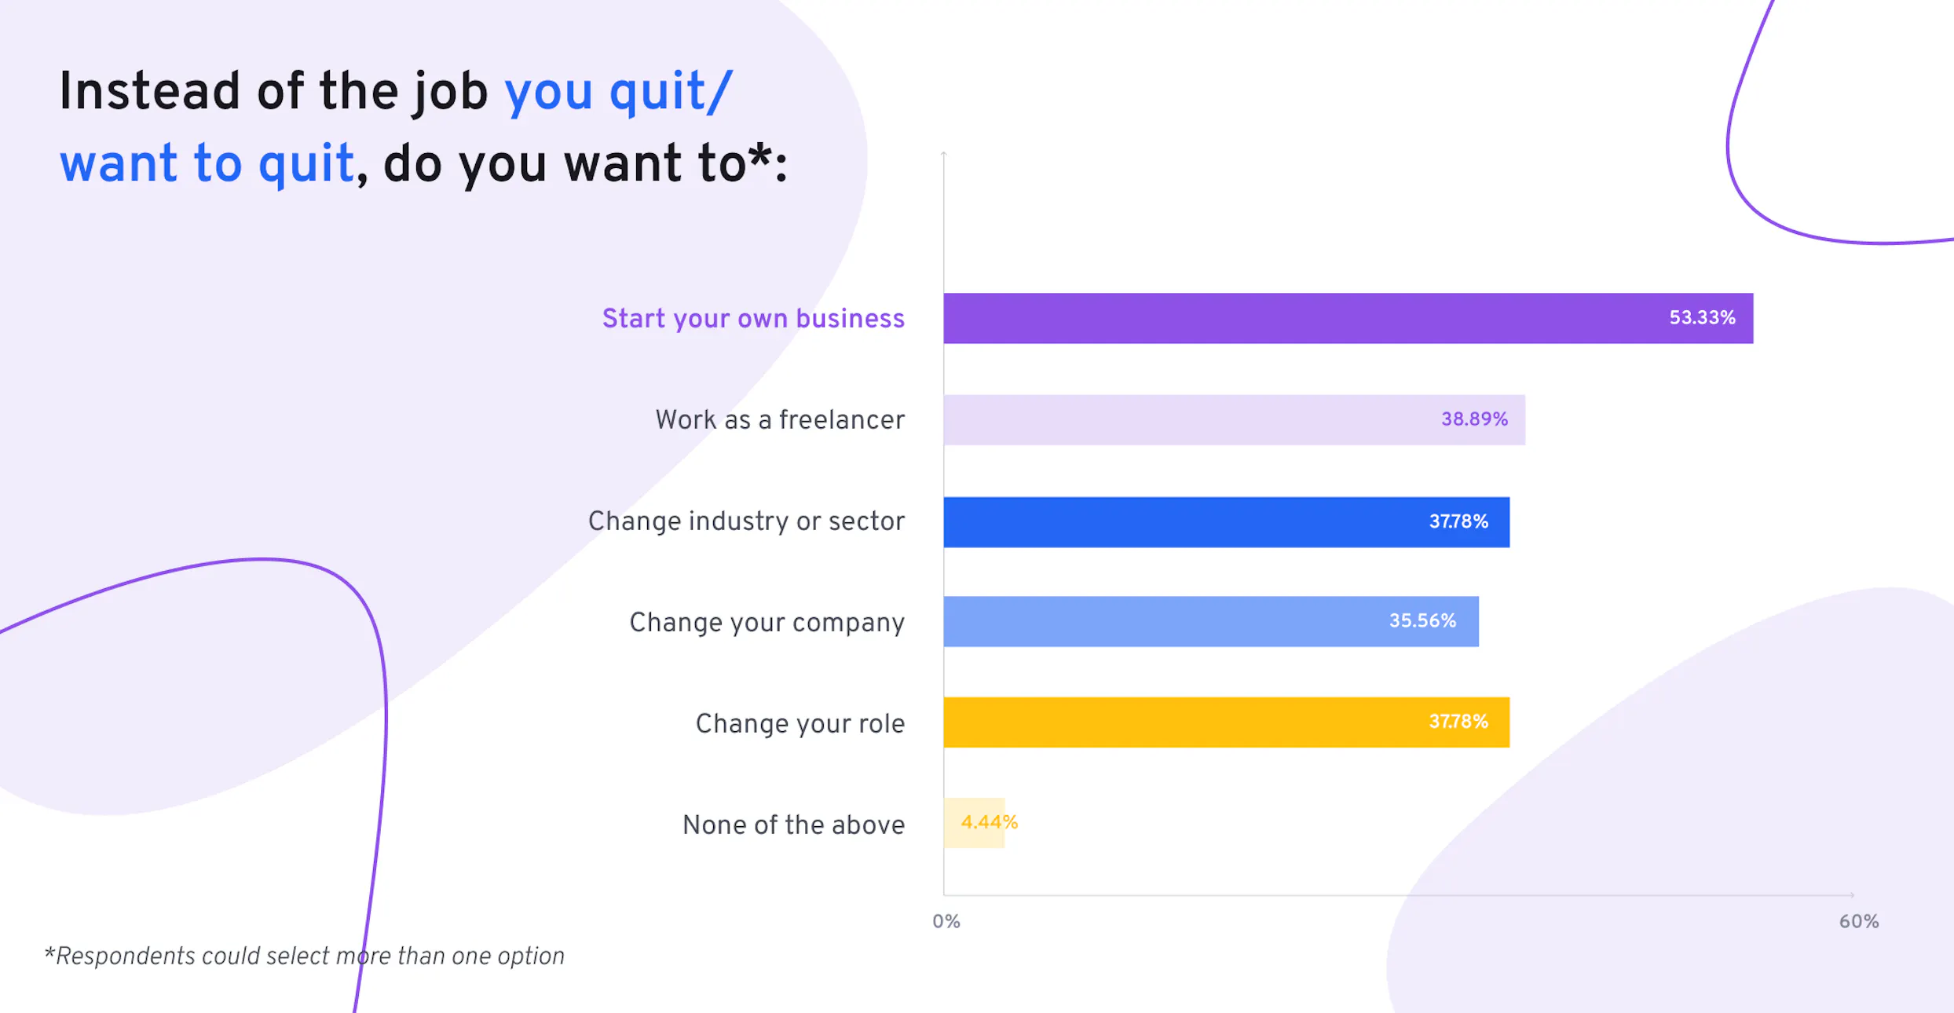This screenshot has width=1954, height=1013.
Task: Click the blue Change industry or sector bar
Action: (x=1226, y=521)
